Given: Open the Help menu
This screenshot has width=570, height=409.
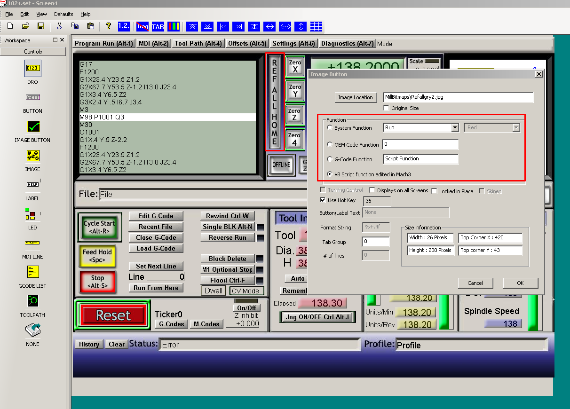Looking at the screenshot, I should tap(86, 14).
